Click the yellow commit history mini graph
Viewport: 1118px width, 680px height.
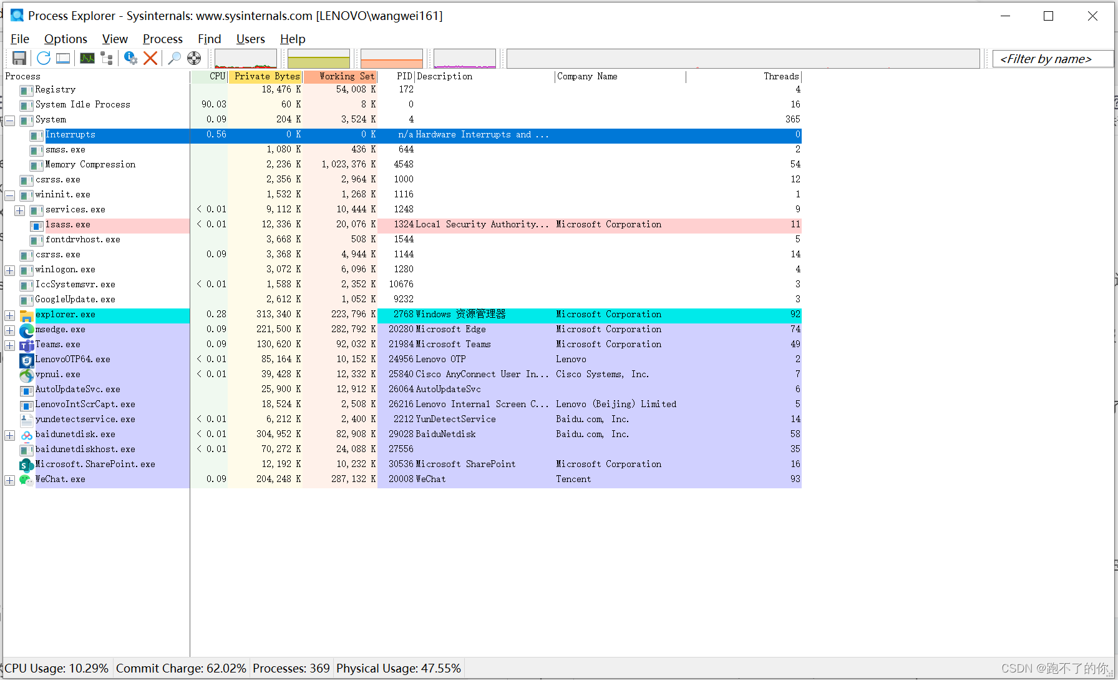(x=319, y=59)
